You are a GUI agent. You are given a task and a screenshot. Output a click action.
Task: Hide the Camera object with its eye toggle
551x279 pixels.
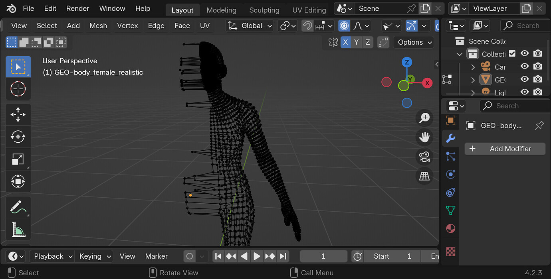point(525,67)
